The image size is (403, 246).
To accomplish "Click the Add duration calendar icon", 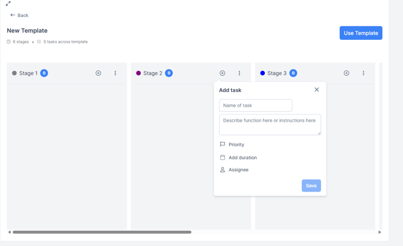I will point(223,158).
